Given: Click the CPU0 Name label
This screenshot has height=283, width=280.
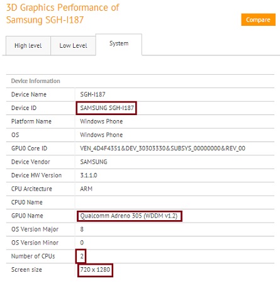Looking at the screenshot, I should (x=27, y=203).
